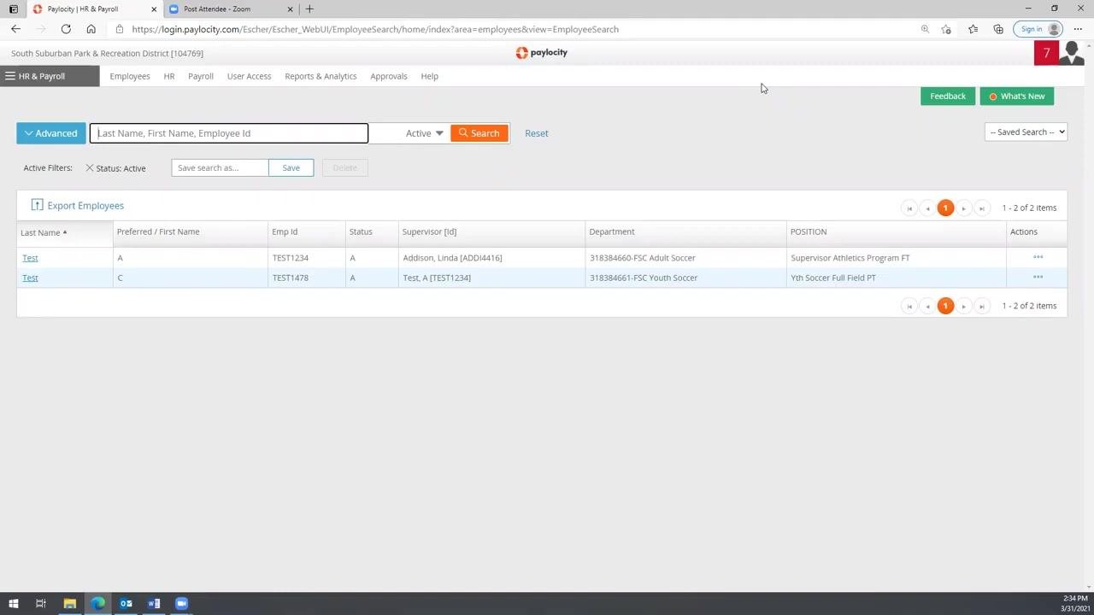The height and width of the screenshot is (615, 1094).
Task: Open actions menu for employee TEST1478
Action: pyautogui.click(x=1038, y=277)
